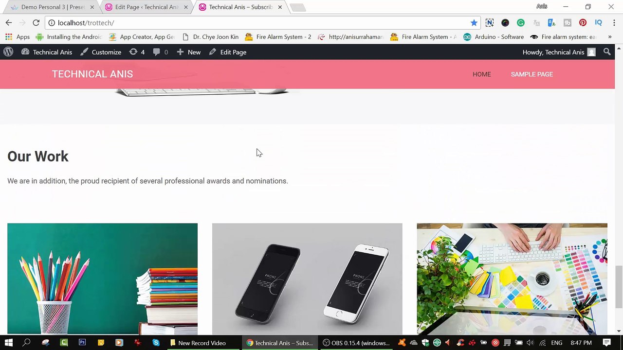
Task: Close the Technical Anis – Subscribe tab
Action: [x=280, y=7]
